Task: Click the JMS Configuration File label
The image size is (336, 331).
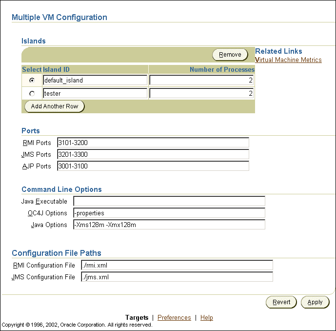Action: coord(43,277)
